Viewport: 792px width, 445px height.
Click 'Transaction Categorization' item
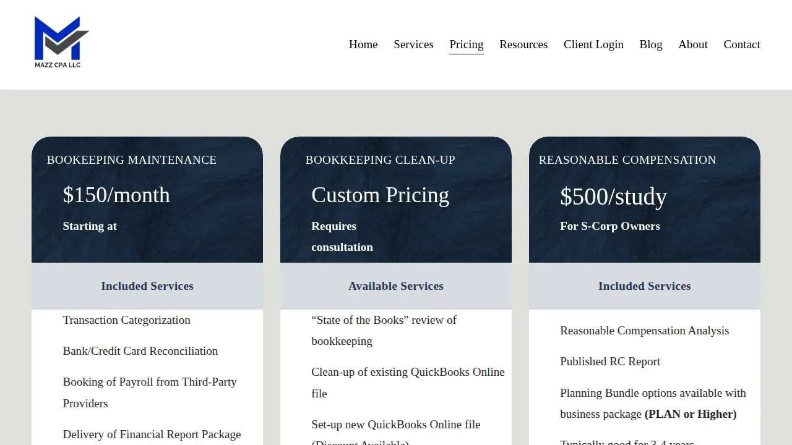(127, 320)
